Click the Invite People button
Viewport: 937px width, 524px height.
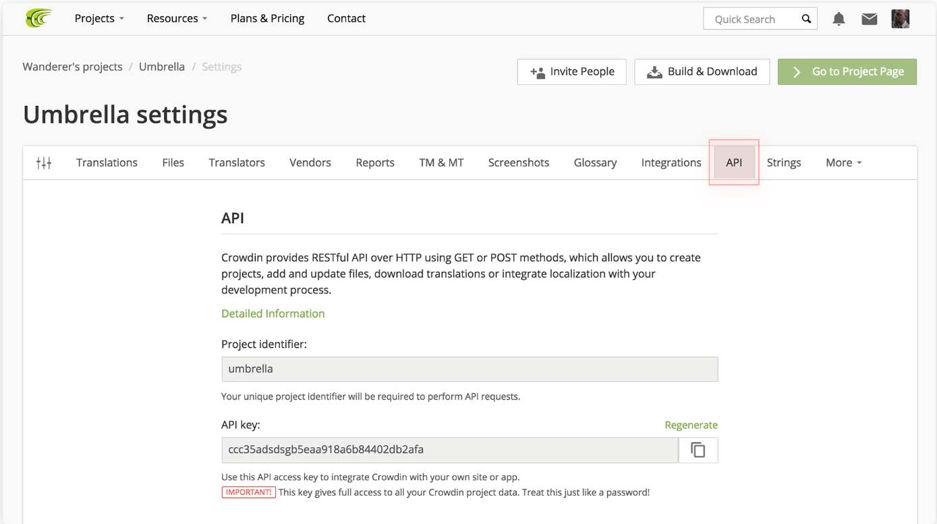pyautogui.click(x=571, y=71)
